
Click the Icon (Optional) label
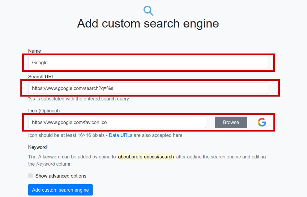44,111
